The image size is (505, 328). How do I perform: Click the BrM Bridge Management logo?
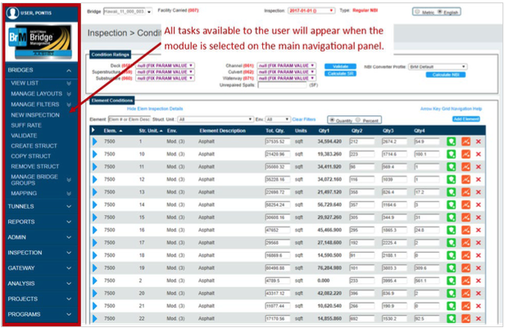(x=40, y=42)
